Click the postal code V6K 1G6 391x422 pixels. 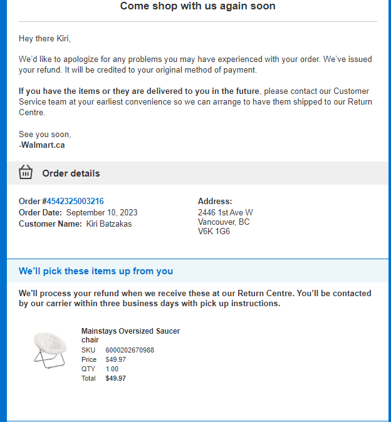(x=214, y=232)
